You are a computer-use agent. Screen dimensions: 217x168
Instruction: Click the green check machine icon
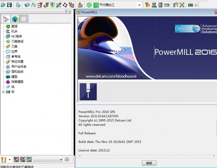154,5
